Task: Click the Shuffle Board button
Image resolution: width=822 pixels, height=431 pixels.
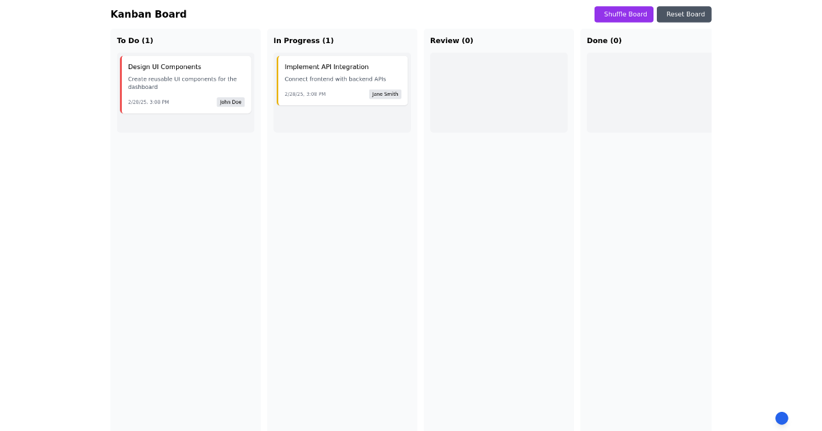Action: coord(624,14)
